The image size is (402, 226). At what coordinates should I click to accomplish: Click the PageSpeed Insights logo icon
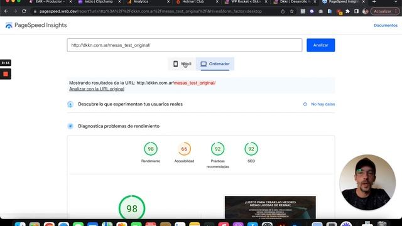click(x=9, y=25)
